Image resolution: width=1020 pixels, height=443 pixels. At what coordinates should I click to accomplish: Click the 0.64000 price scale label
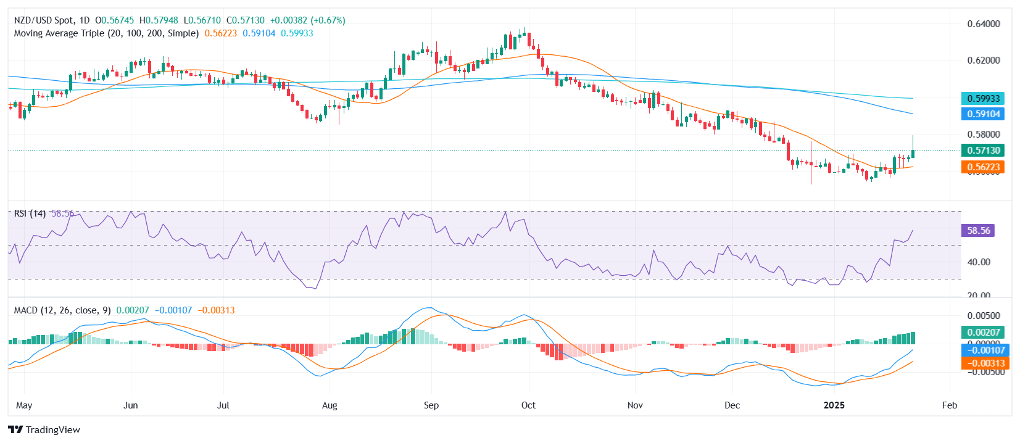pyautogui.click(x=984, y=24)
